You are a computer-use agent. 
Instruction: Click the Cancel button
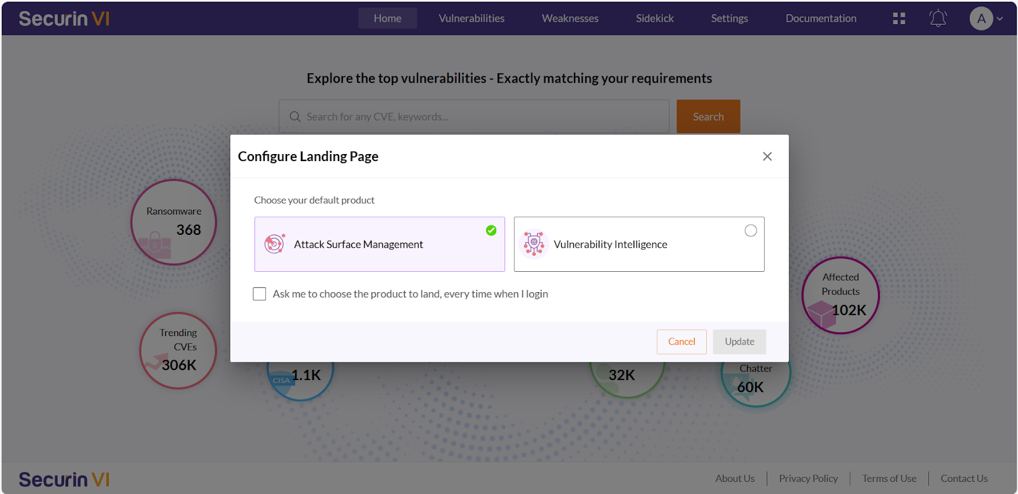681,342
